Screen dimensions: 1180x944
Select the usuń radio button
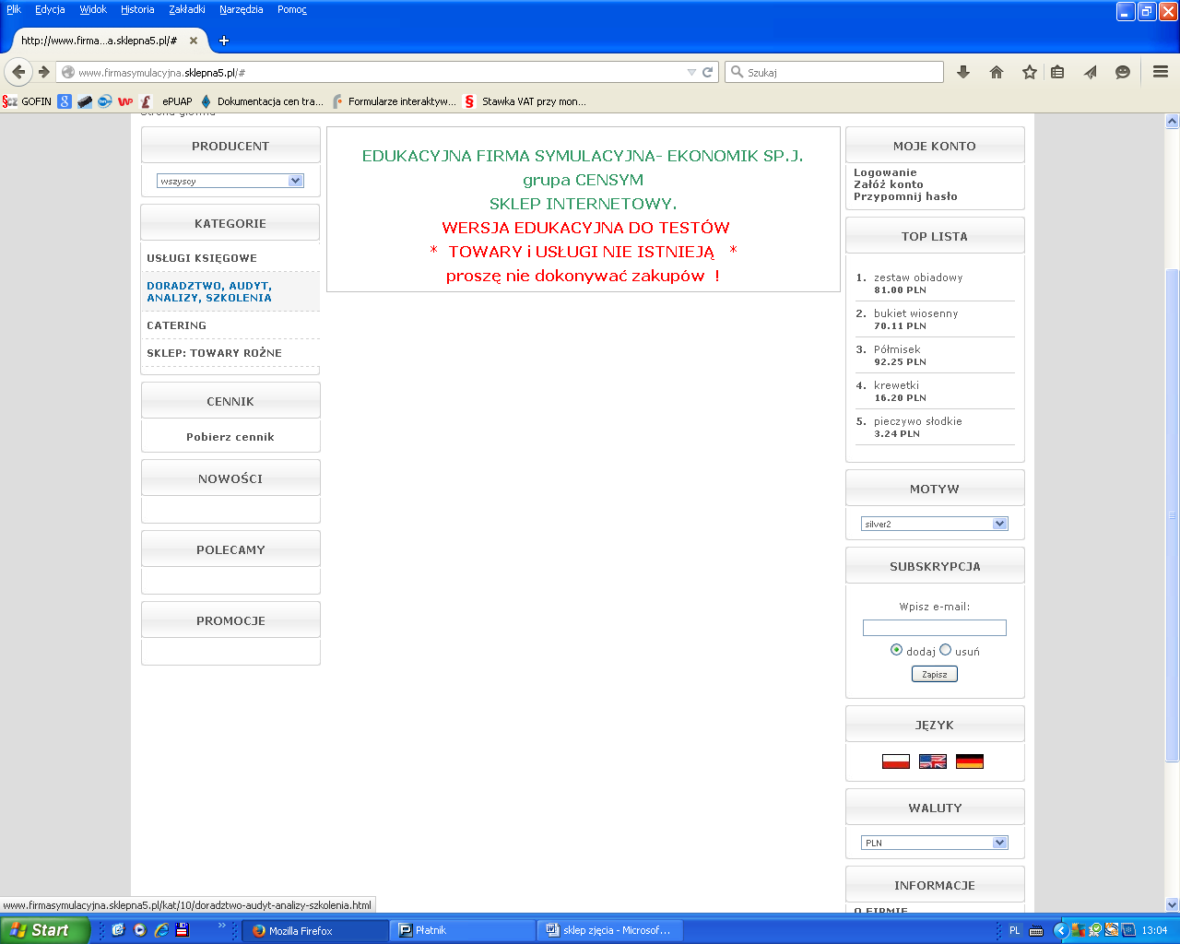click(945, 650)
